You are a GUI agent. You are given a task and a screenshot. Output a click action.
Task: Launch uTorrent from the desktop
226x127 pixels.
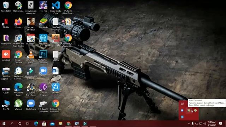(x=18, y=105)
